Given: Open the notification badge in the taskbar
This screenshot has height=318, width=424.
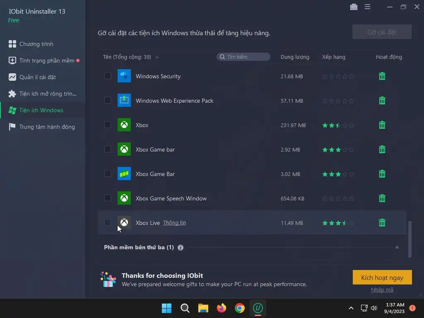Looking at the screenshot, I should coord(412,308).
